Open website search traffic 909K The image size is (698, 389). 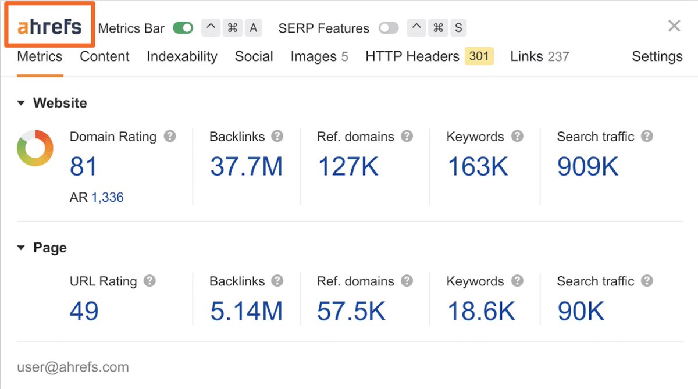(587, 167)
